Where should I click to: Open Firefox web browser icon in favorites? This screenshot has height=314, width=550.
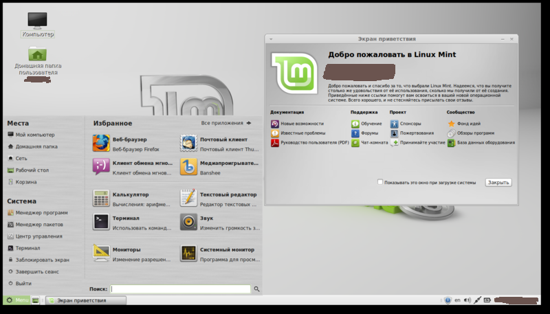[x=101, y=144]
